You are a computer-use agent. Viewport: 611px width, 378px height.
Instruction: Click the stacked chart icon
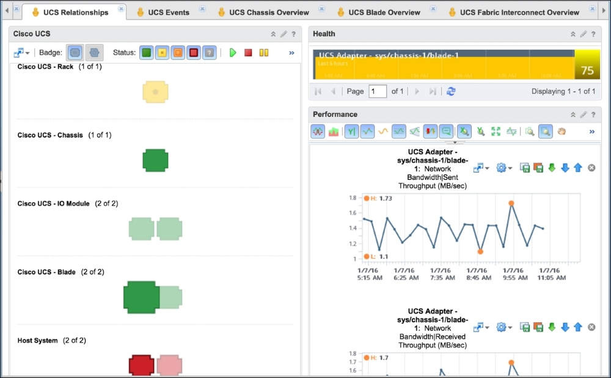[334, 132]
